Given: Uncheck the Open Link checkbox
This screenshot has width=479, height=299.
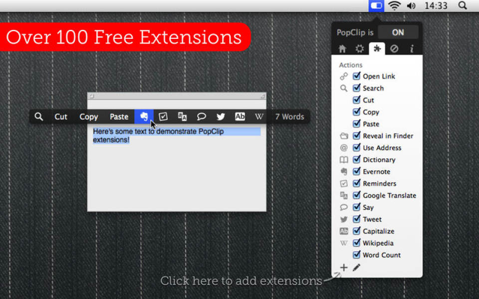Looking at the screenshot, I should (x=356, y=76).
